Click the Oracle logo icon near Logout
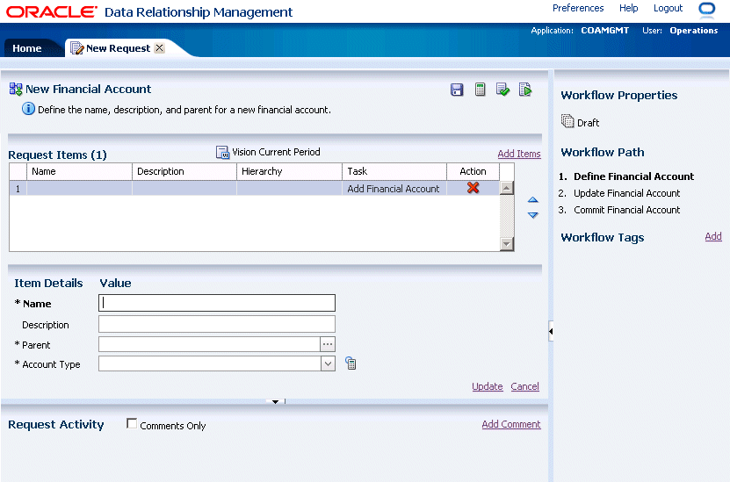Viewport: 730px width, 482px height. 707,9
